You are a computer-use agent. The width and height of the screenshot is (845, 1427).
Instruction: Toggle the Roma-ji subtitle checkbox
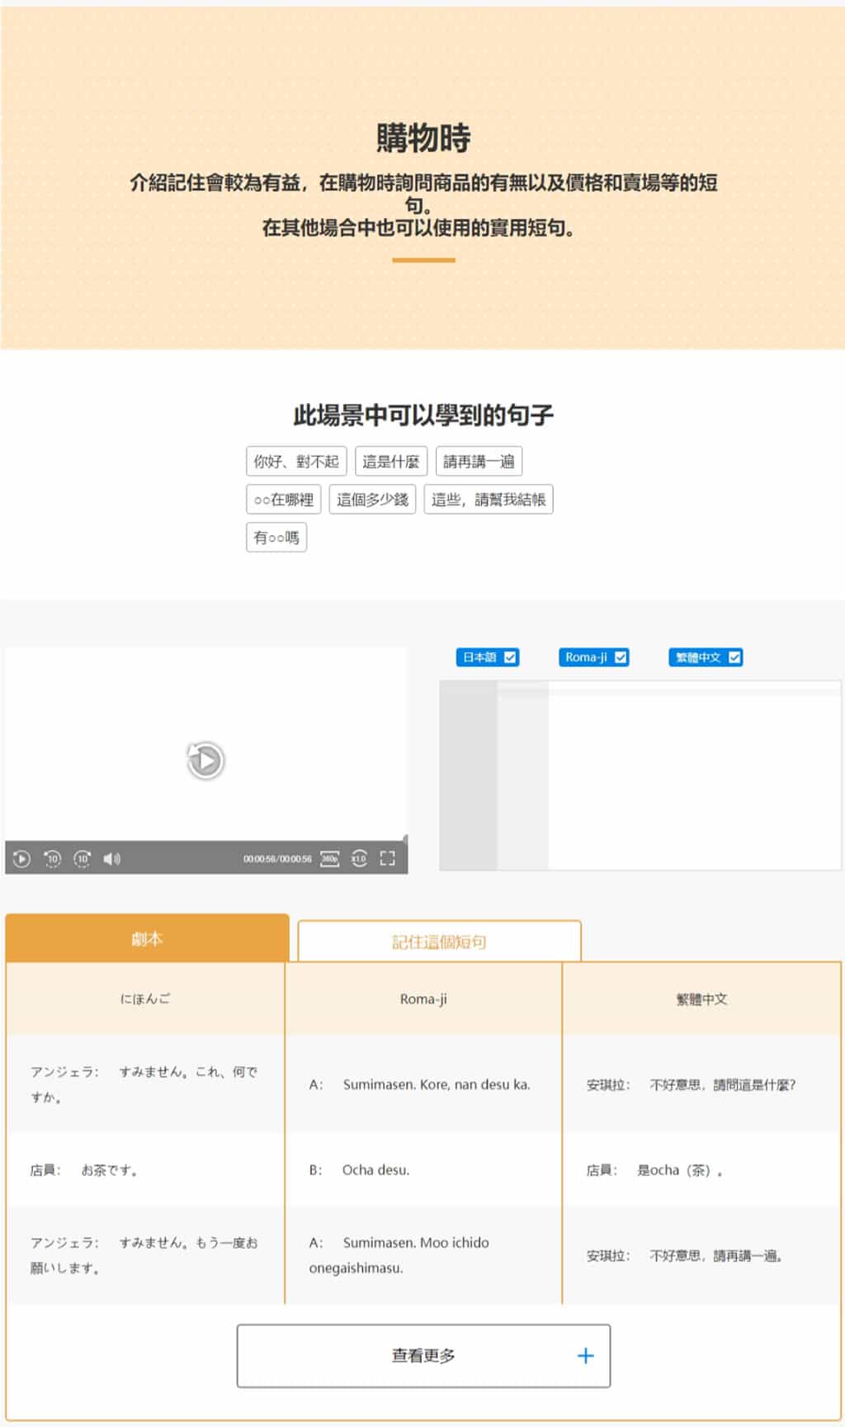pos(621,657)
